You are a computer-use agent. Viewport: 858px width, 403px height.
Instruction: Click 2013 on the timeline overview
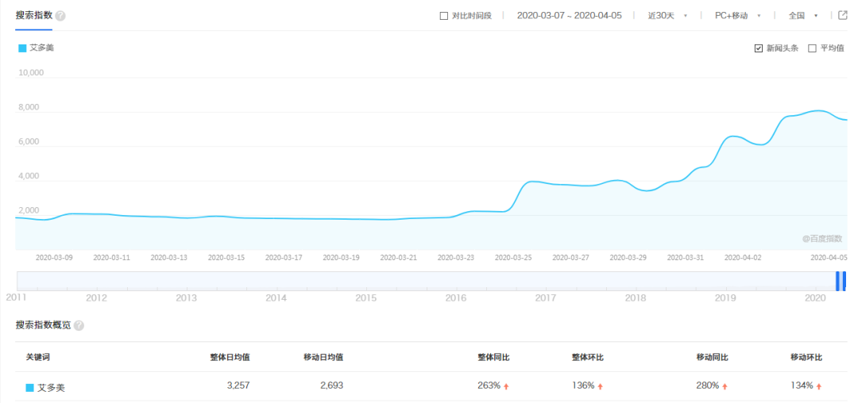click(187, 298)
